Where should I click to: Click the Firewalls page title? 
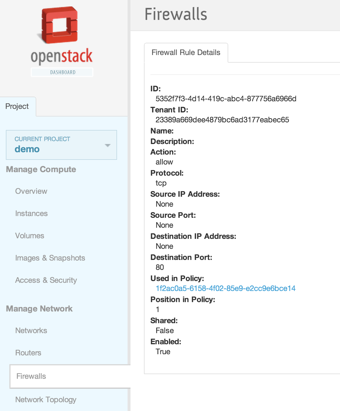click(x=176, y=14)
